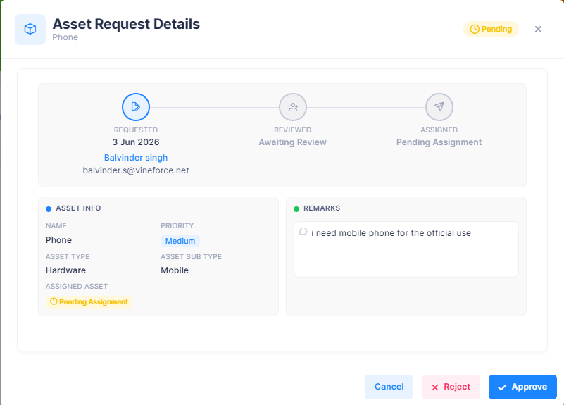This screenshot has height=405, width=564.
Task: Click the Phone subtitle under the title
Action: click(65, 37)
